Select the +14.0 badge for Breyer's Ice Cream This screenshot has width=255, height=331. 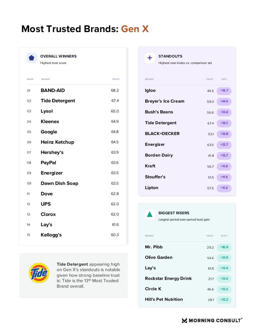(224, 102)
